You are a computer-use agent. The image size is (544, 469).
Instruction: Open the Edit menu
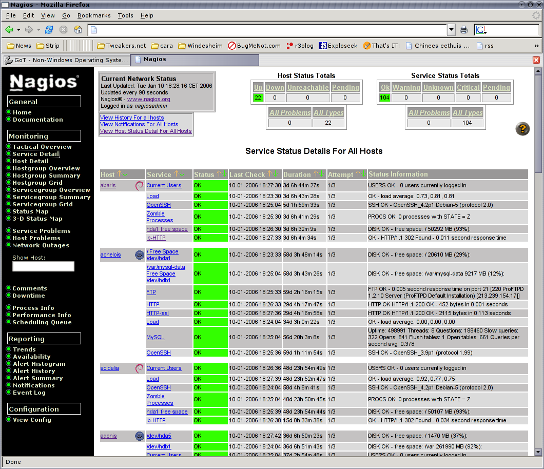pos(28,15)
